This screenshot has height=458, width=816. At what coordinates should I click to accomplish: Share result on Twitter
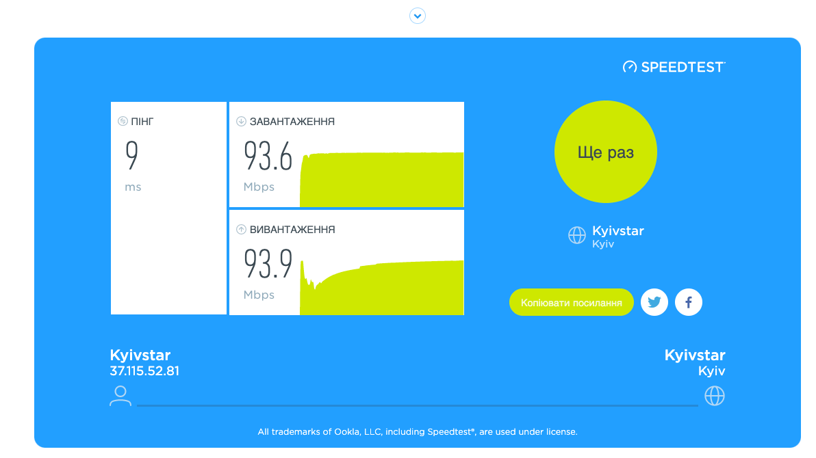click(x=654, y=302)
